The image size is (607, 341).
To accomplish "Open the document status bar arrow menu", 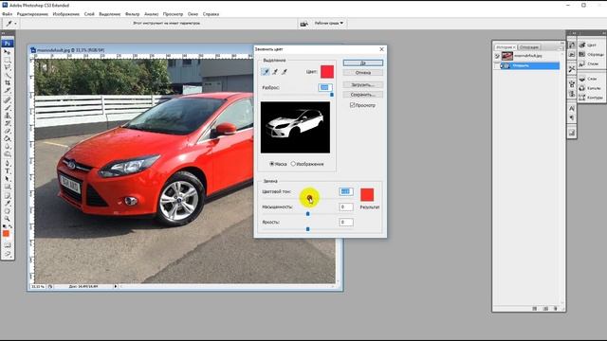I will (116, 286).
